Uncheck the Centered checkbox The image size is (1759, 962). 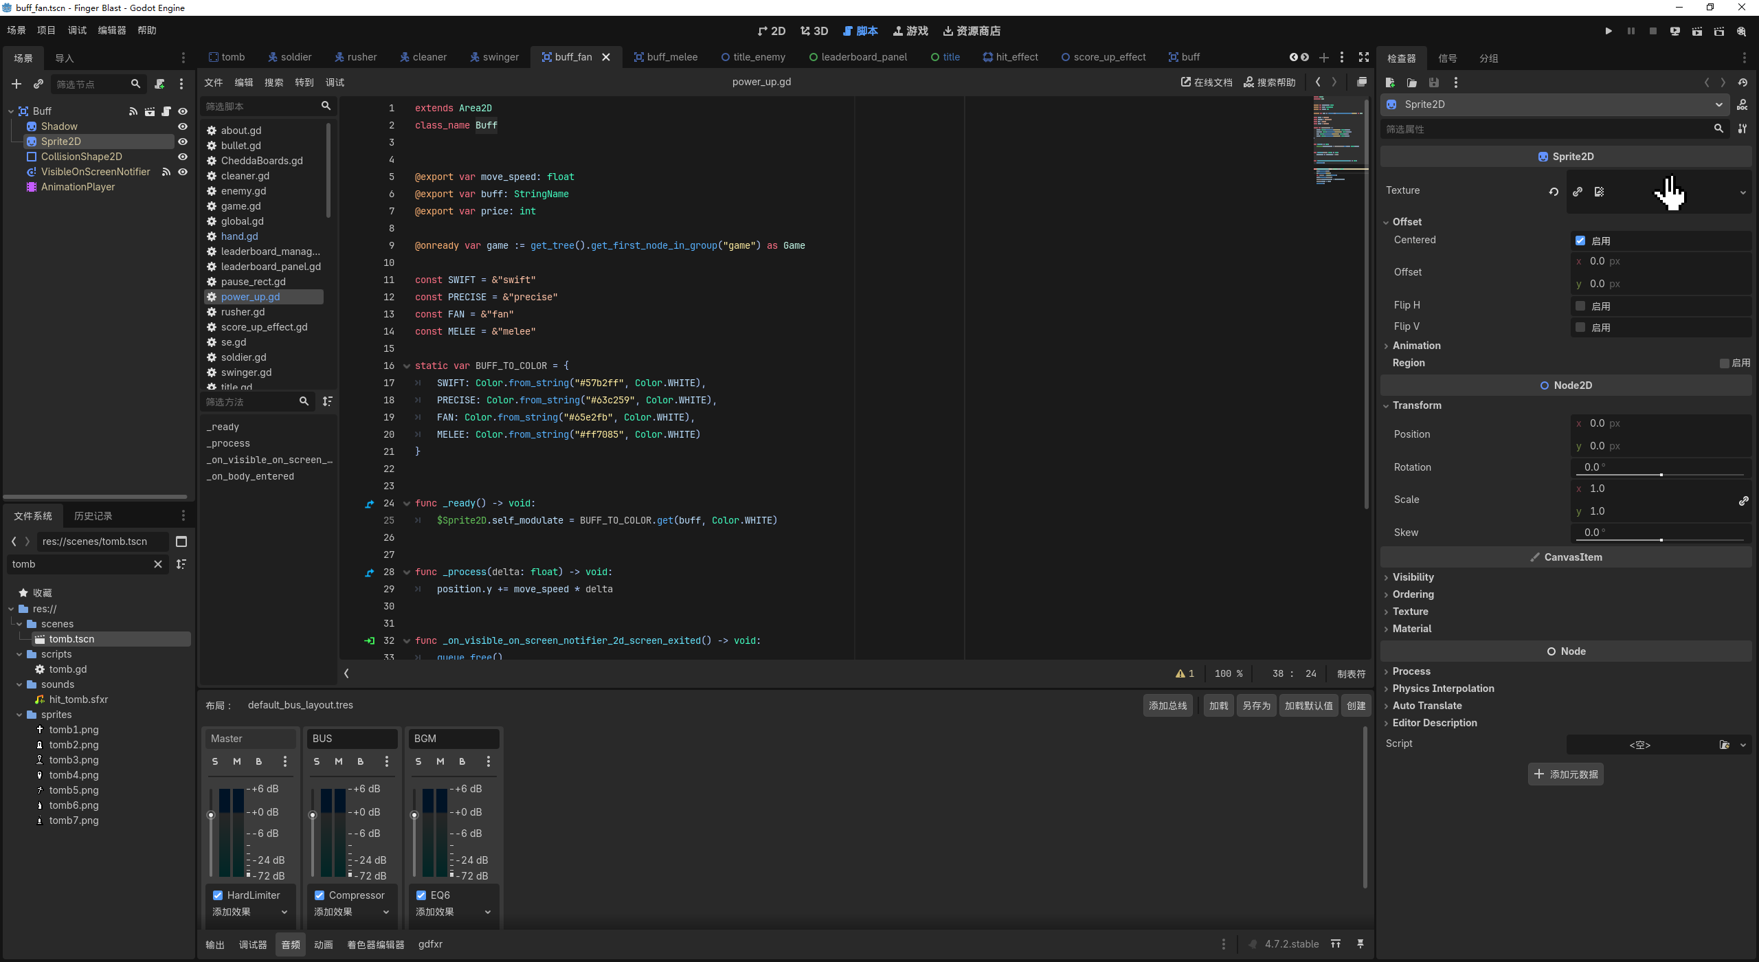click(x=1580, y=240)
